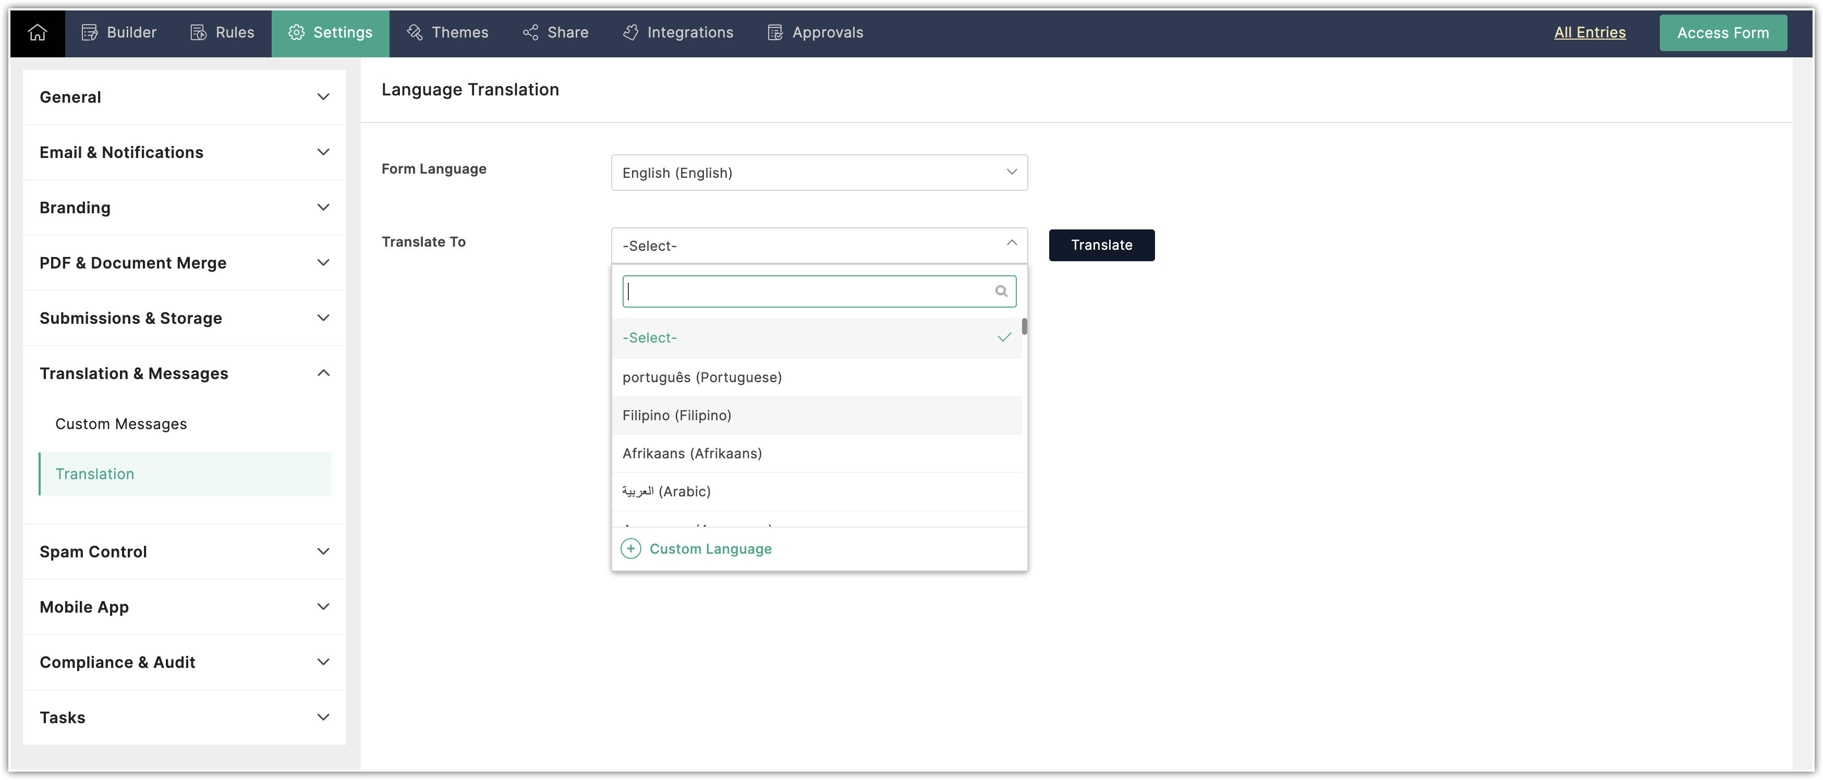Collapse the Translation & Messages section
The width and height of the screenshot is (1823, 780).
click(323, 373)
